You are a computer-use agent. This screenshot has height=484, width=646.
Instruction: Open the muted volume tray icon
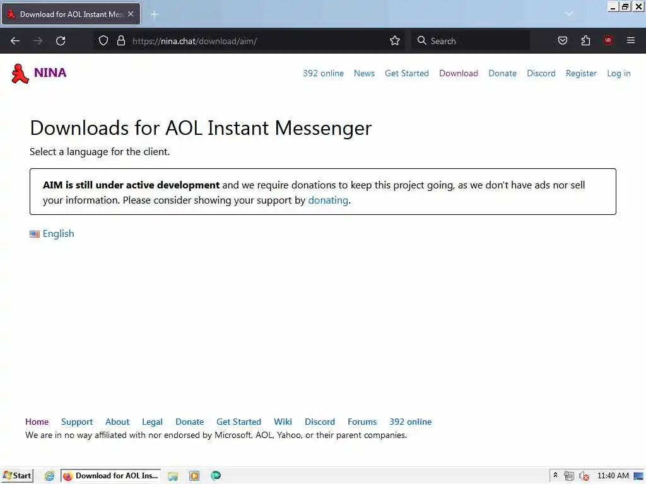[x=584, y=476]
